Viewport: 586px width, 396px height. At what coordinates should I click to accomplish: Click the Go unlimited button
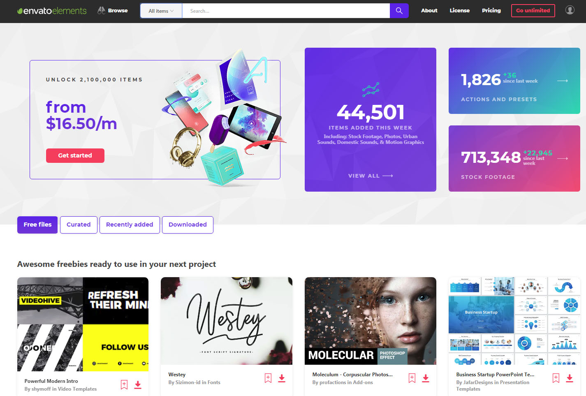[533, 11]
